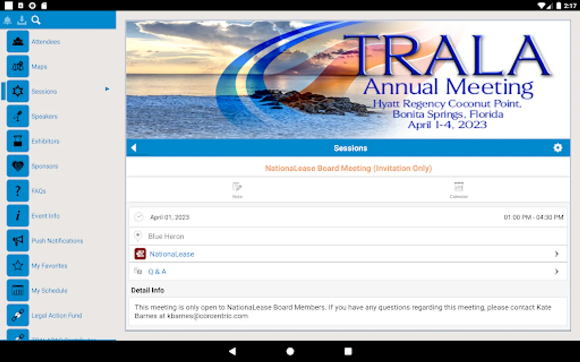Tap the Detail Info heading
Screen dimensions: 580x362
(147, 290)
